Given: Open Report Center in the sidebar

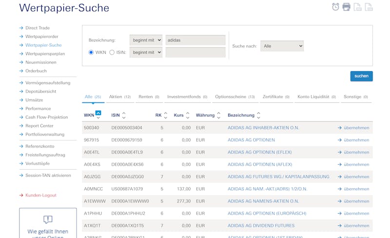Looking at the screenshot, I should coord(39,126).
